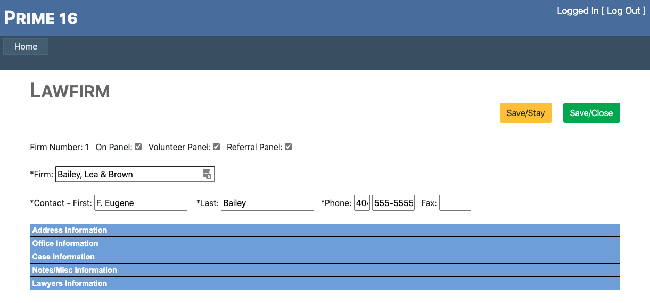The height and width of the screenshot is (303, 650).
Task: Uncheck the Volunteer Panel checkbox
Action: click(x=217, y=147)
